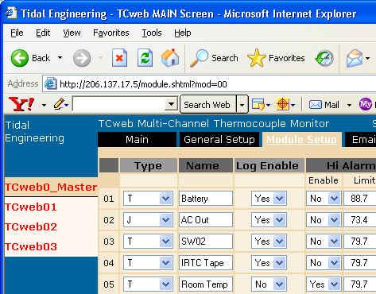Click the Hi Alarm limit field showing 73.4
Image resolution: width=376 pixels, height=294 pixels.
tap(360, 220)
